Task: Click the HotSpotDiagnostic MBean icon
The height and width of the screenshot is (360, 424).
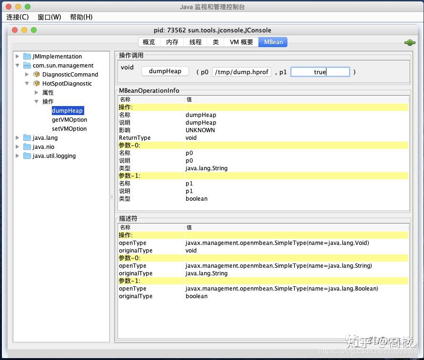Action: [x=37, y=83]
